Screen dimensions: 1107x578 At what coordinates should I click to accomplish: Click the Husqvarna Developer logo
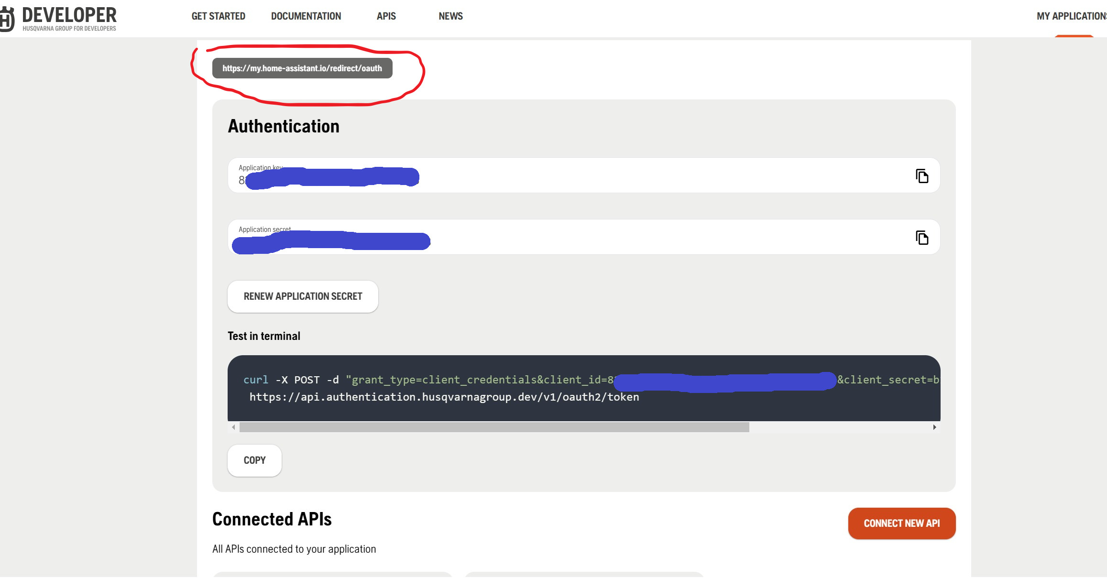click(x=58, y=18)
